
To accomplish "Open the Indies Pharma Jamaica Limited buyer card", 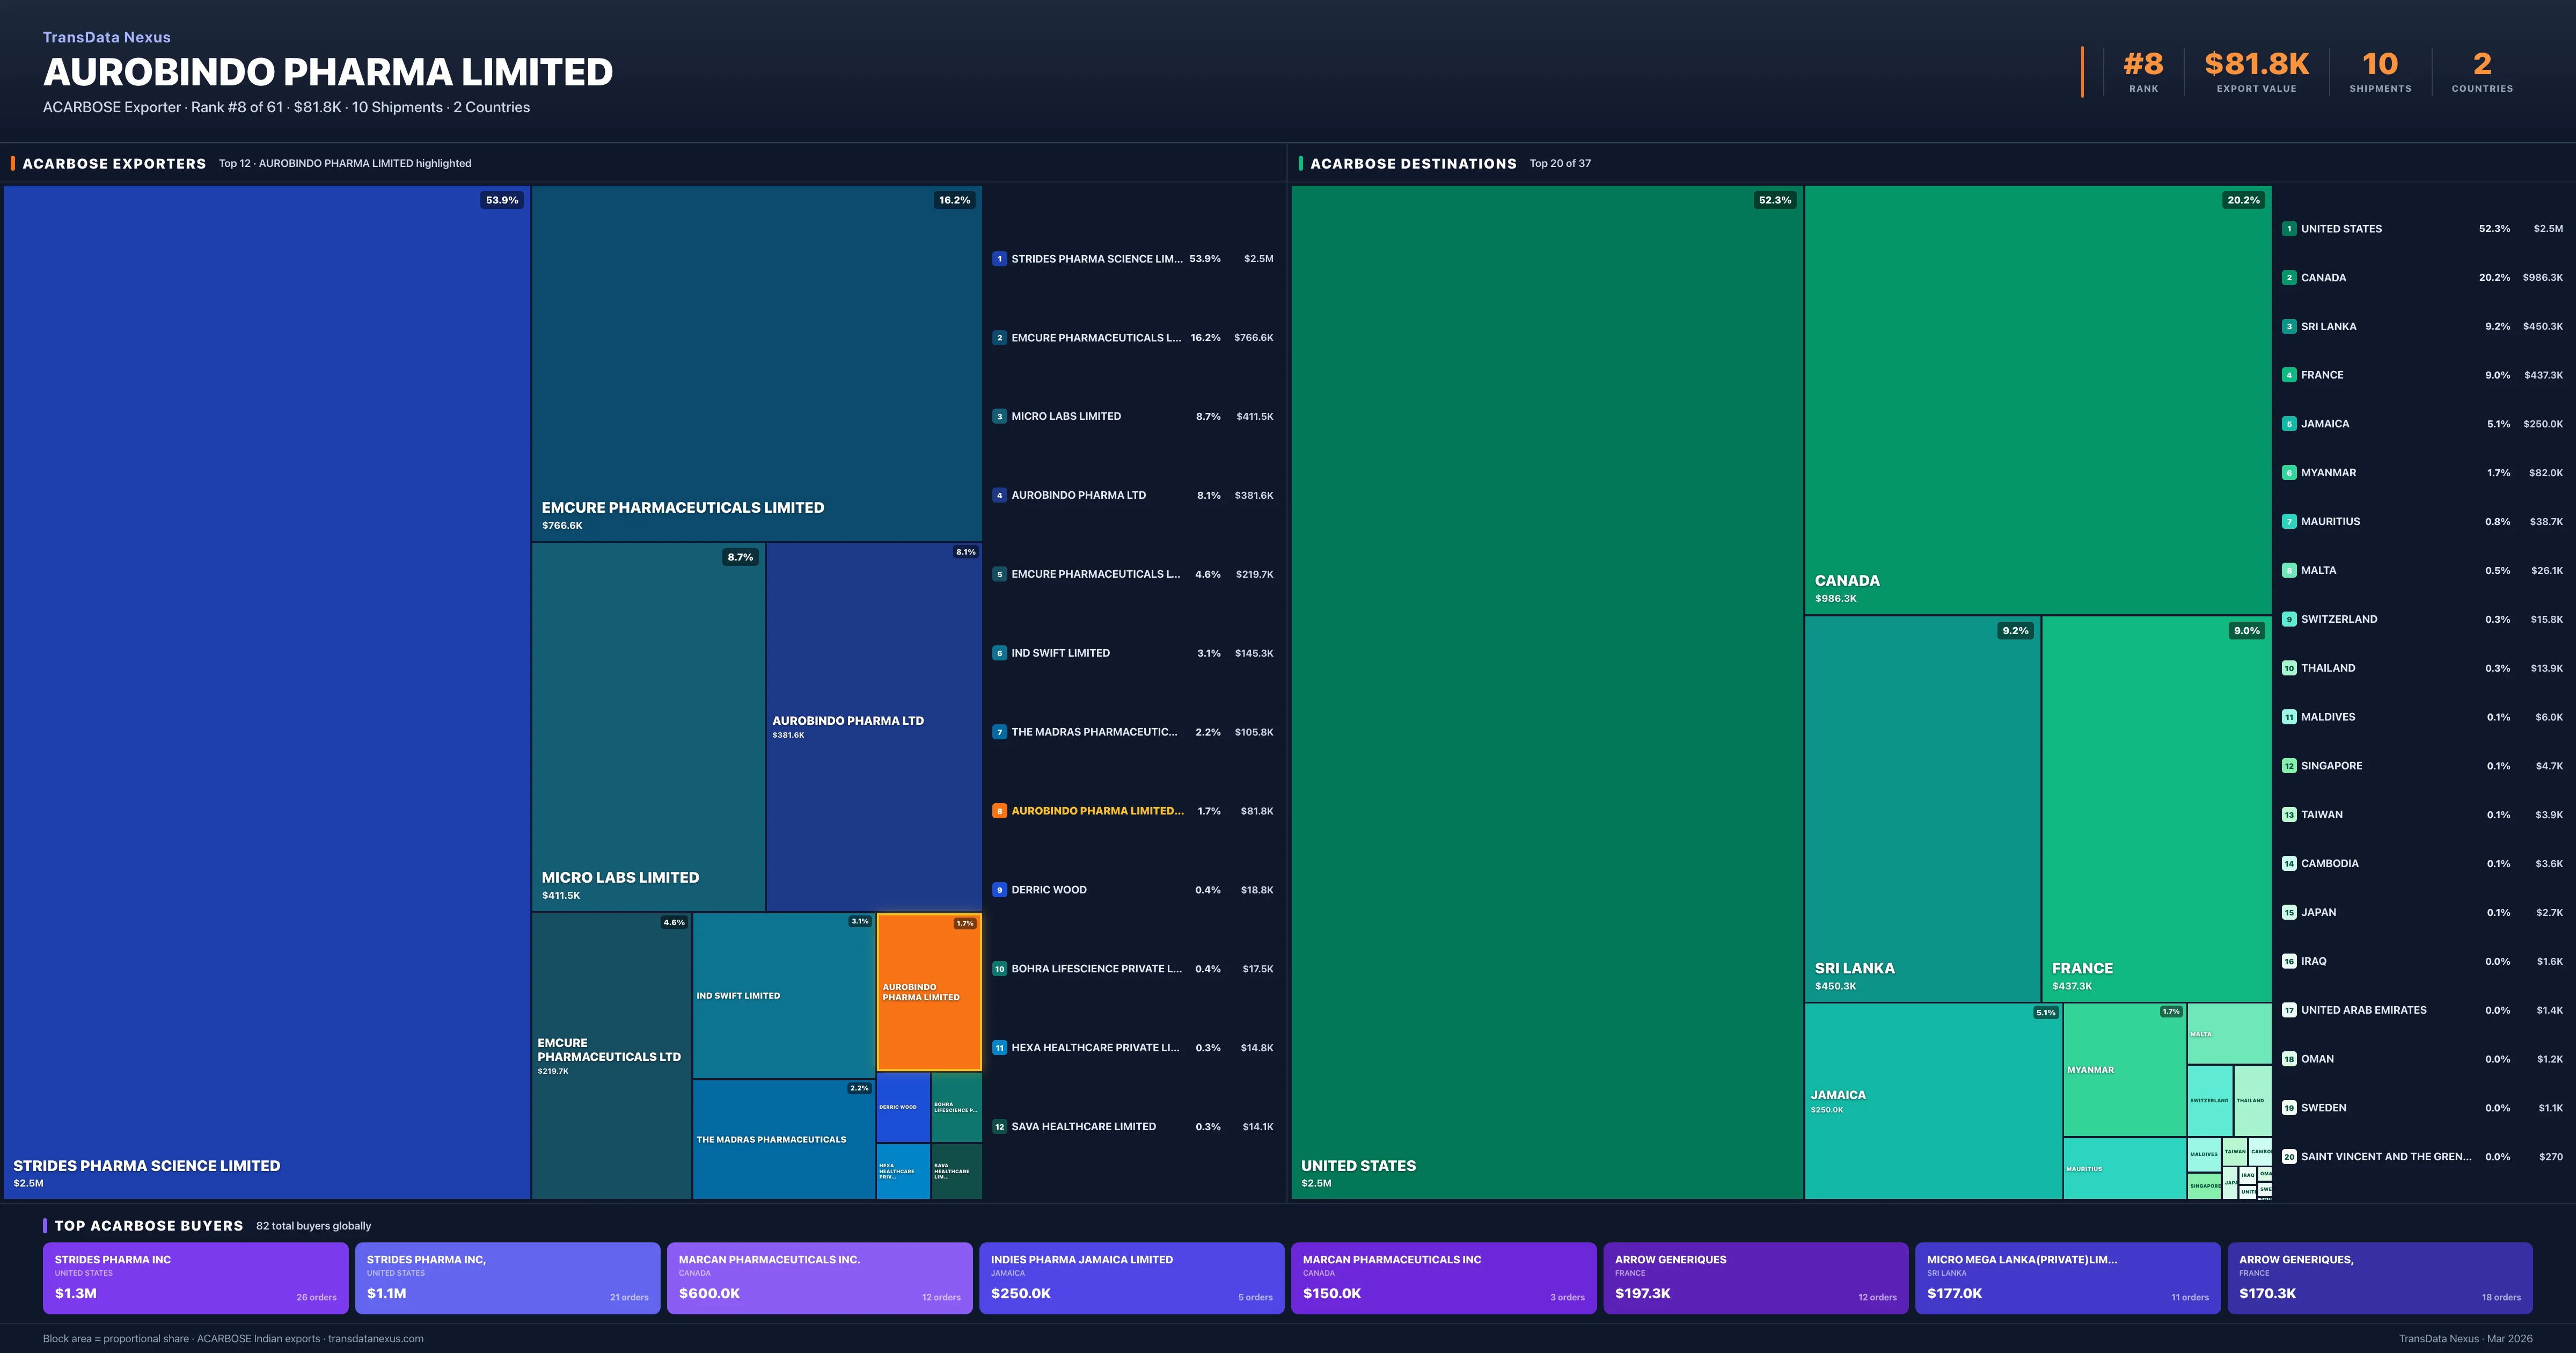I will tap(1131, 1278).
